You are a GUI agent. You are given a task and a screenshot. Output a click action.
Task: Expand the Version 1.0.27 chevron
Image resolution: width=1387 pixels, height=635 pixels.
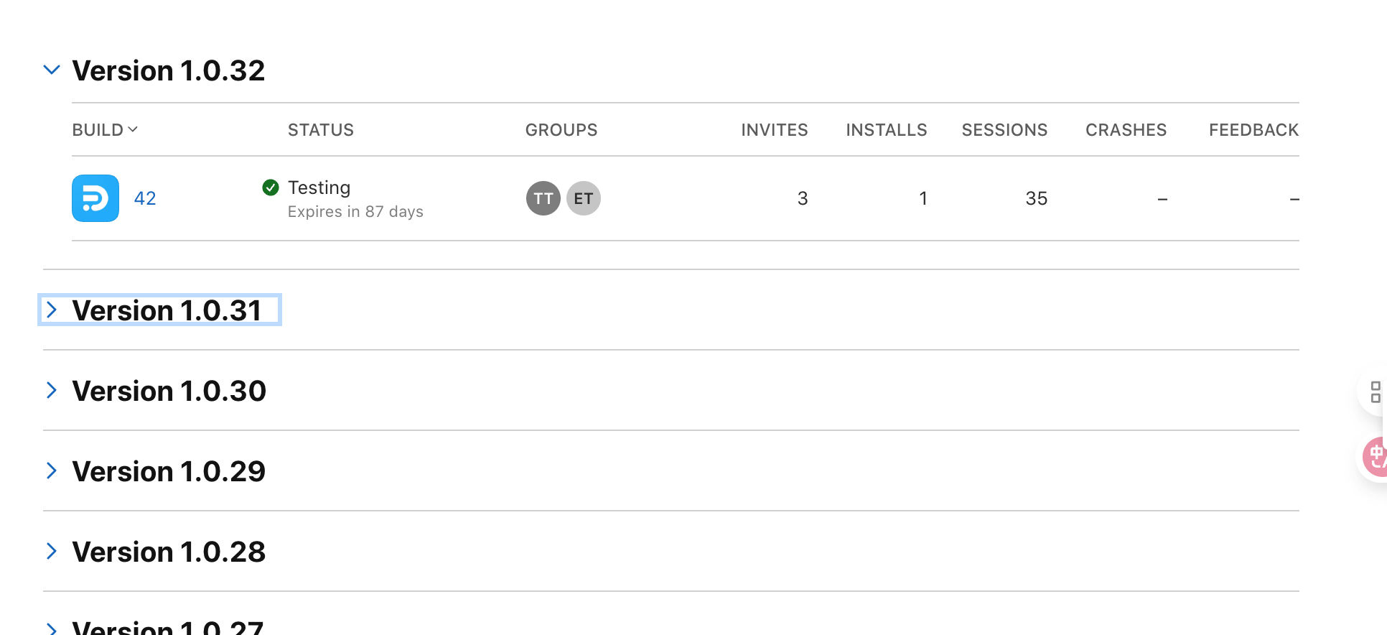52,629
